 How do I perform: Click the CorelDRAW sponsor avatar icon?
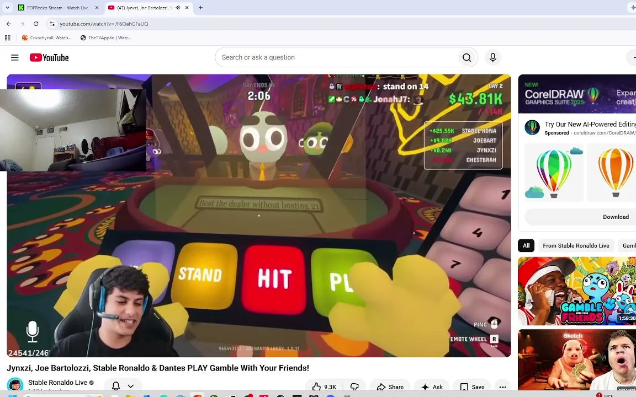coord(532,127)
